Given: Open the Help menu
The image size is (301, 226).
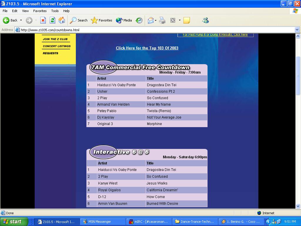Looking at the screenshot, I should click(66, 11).
